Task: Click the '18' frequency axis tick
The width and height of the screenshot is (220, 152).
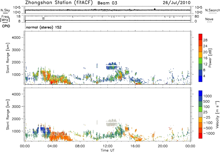Action: tap(18, 16)
